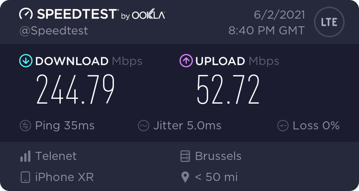Click the location pin icon
The height and width of the screenshot is (191, 359).
[x=186, y=178]
